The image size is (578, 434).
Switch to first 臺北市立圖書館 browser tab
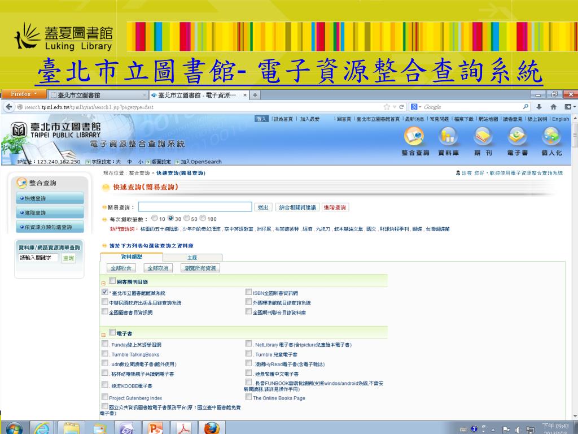pos(98,95)
